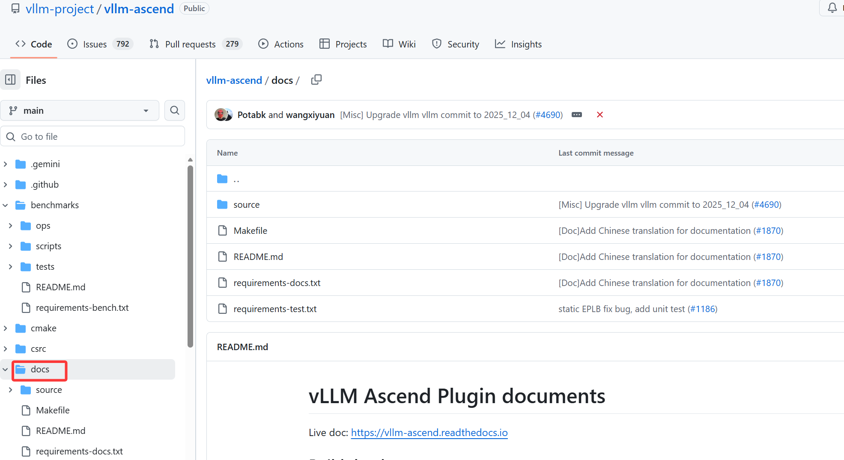Expand the tests folder chevron
844x460 pixels.
coord(10,267)
